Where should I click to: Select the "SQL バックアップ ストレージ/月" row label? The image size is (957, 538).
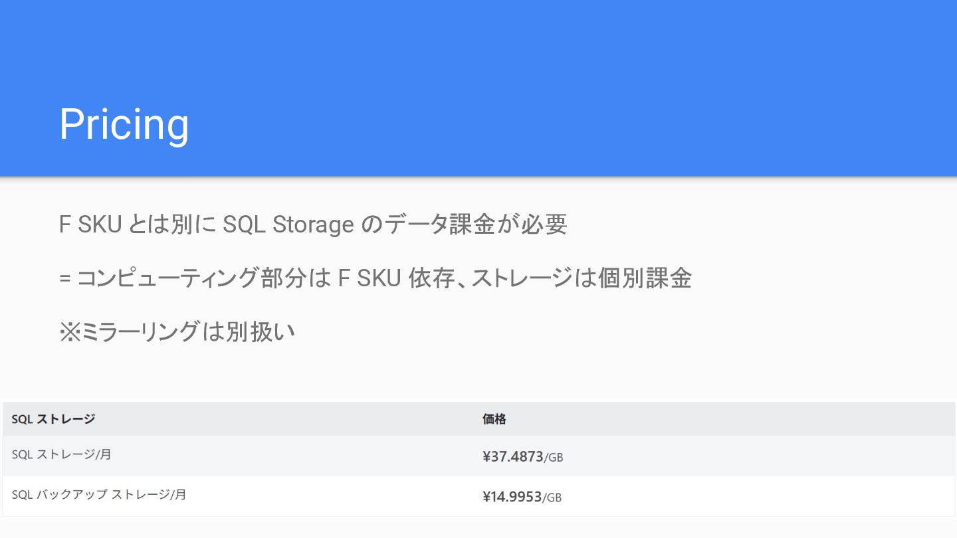click(x=98, y=495)
